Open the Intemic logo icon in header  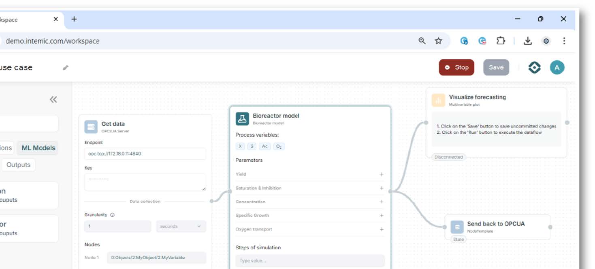(534, 68)
